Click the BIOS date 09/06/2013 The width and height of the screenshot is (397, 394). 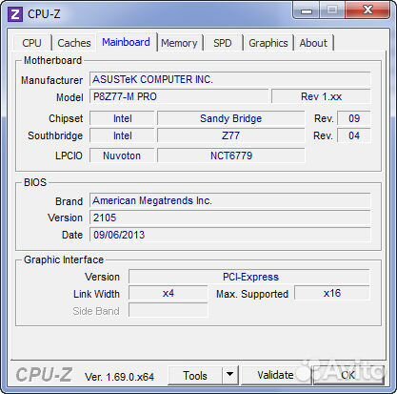tap(230, 235)
